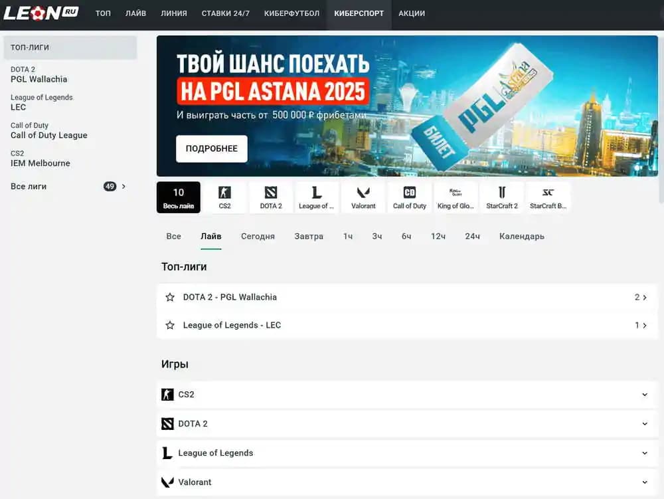Open АКЦИИ in top navigation

[412, 13]
